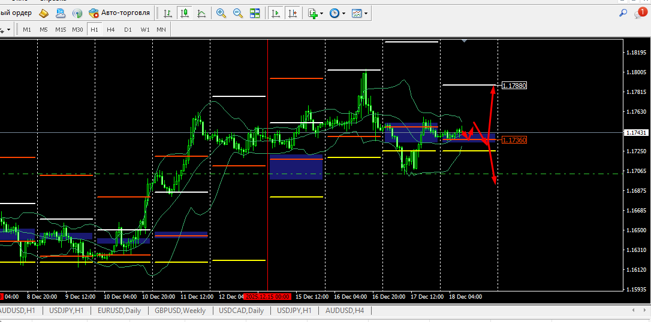Click the 16 Dec 04:00 time label
The image size is (651, 322).
pyautogui.click(x=350, y=297)
